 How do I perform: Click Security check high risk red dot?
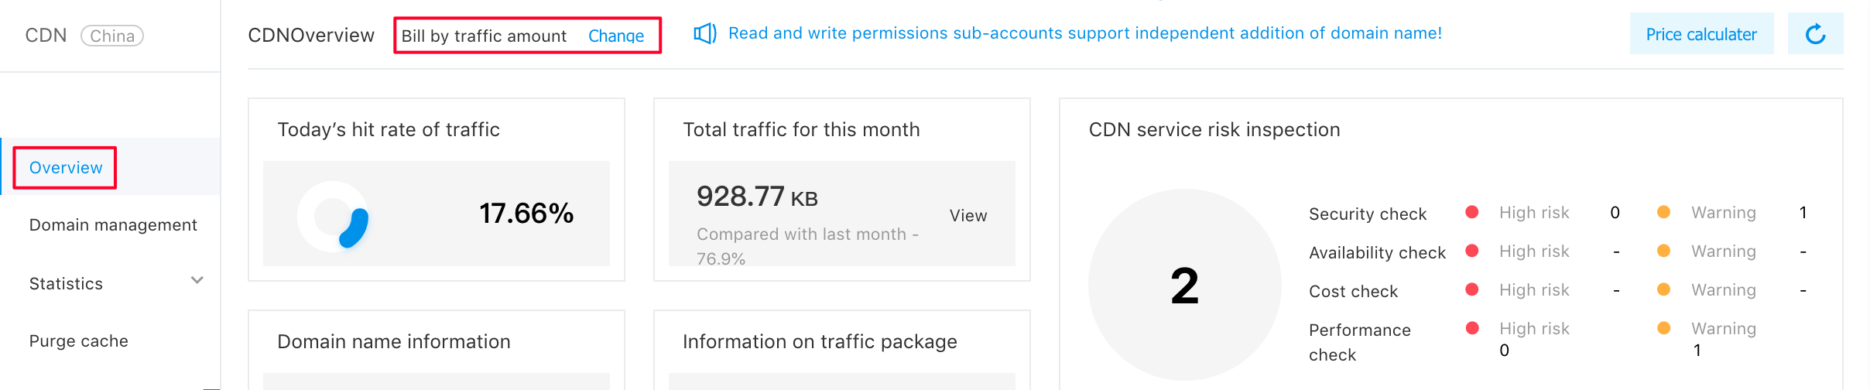1472,212
